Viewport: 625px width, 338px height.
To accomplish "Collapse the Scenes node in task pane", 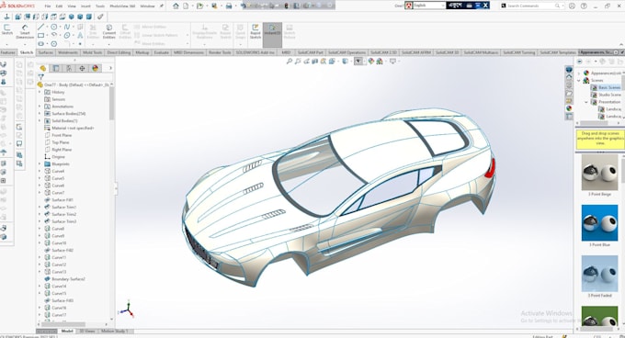I will pos(579,81).
